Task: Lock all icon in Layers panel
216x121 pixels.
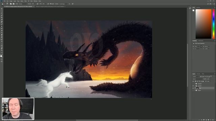Action: click(x=203, y=81)
